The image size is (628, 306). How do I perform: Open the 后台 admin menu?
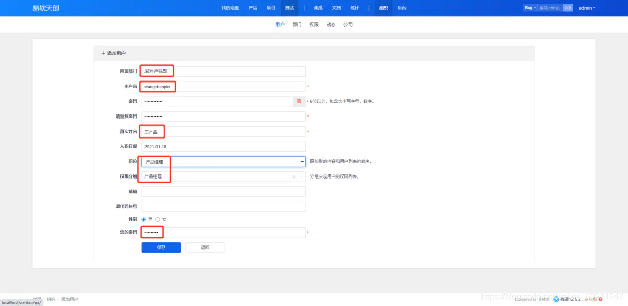pyautogui.click(x=402, y=8)
